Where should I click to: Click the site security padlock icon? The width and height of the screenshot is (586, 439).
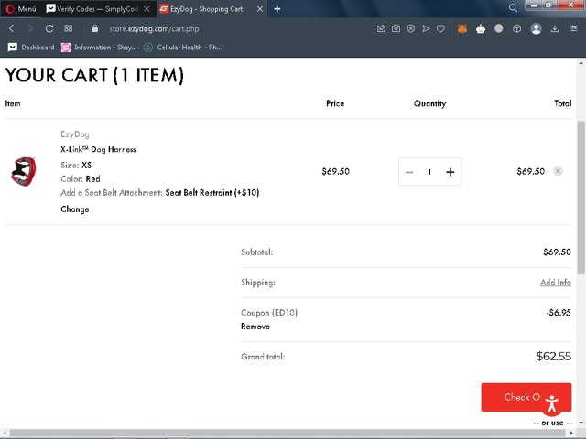tap(95, 28)
